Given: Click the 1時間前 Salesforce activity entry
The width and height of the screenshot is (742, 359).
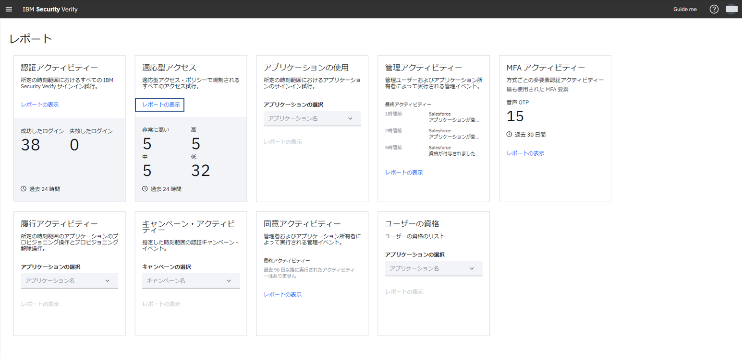Looking at the screenshot, I should tap(432, 117).
